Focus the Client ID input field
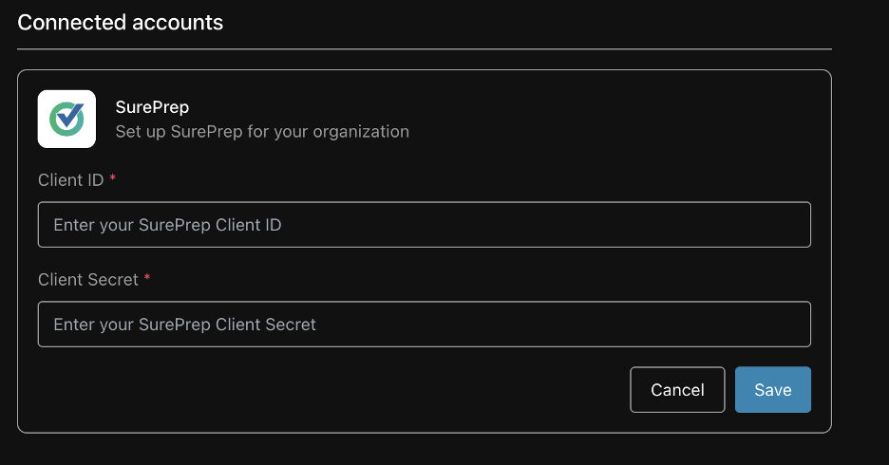Screen dimensions: 889x465 425,225
